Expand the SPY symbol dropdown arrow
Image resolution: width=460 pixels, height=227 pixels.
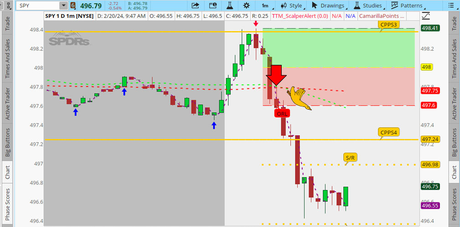[x=63, y=5]
